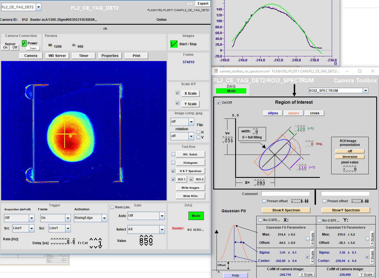
Task: Select the cross ROI shape
Action: [x=315, y=113]
